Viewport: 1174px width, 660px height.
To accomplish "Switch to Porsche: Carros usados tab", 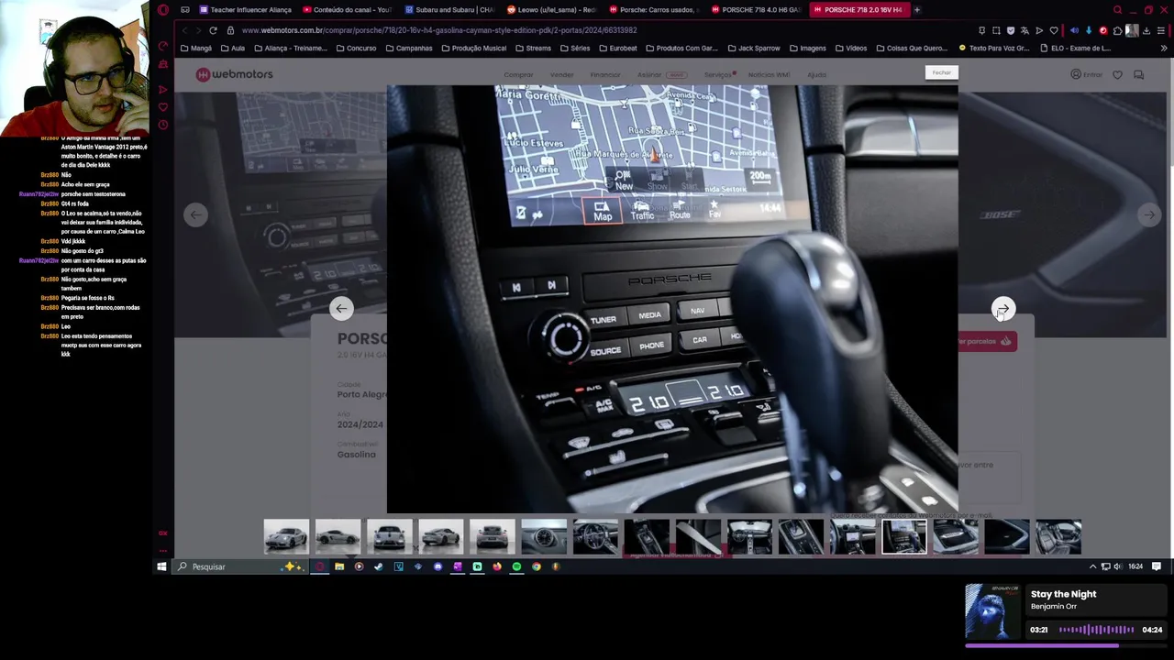I will (654, 10).
